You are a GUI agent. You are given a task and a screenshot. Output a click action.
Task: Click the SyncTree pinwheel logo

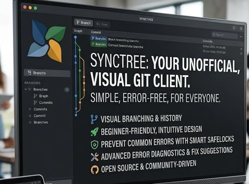[x=46, y=41]
